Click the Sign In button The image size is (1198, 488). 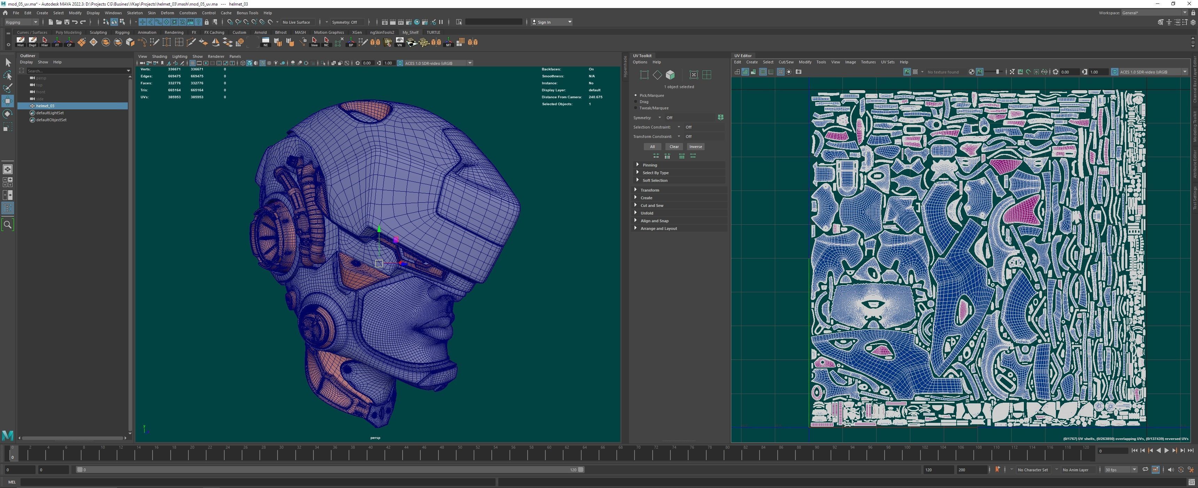(x=552, y=22)
